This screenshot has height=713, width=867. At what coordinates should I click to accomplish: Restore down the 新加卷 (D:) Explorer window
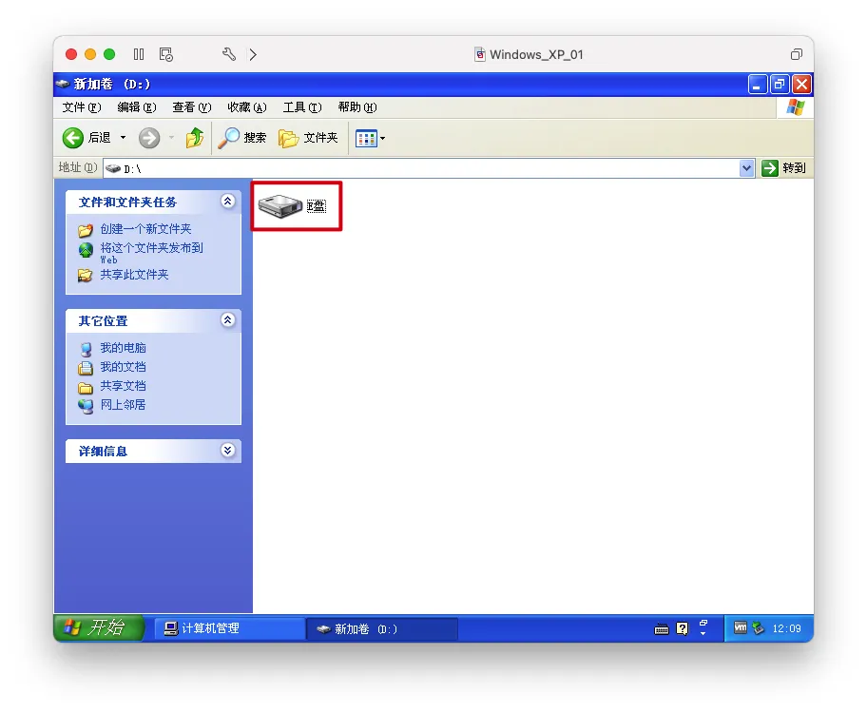[780, 85]
